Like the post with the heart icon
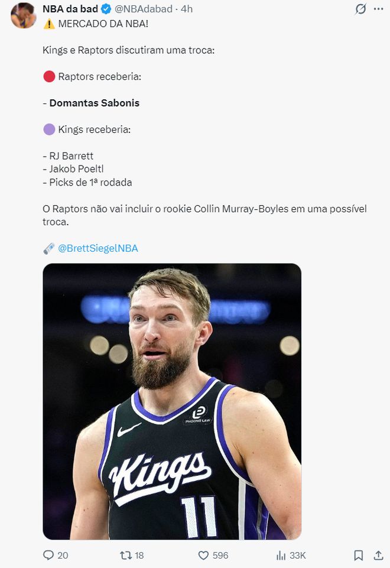Image resolution: width=390 pixels, height=568 pixels. (203, 555)
